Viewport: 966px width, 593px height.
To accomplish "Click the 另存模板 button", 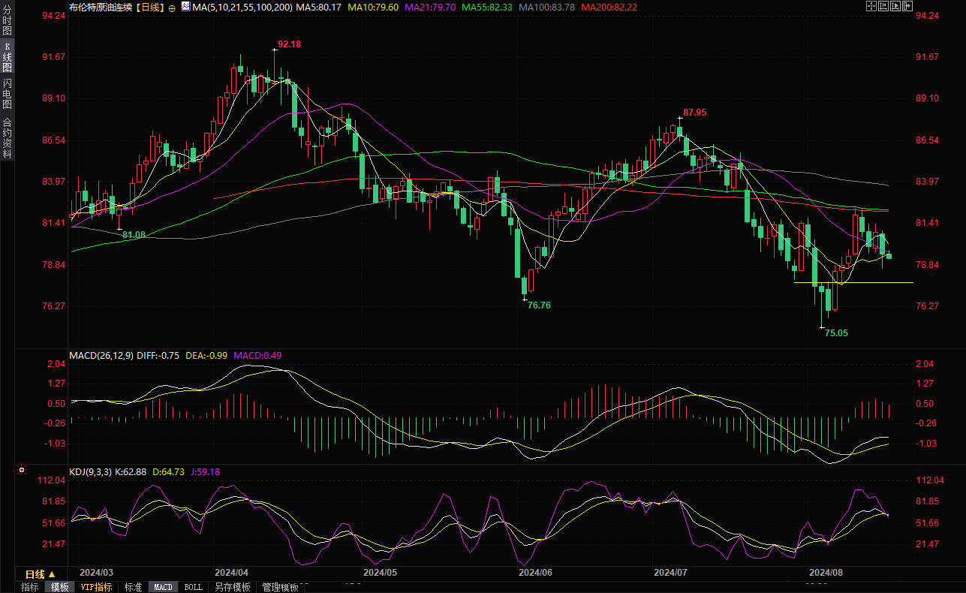I will pos(232,587).
